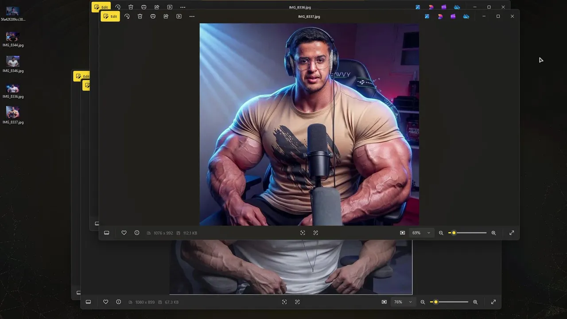This screenshot has width=567, height=319.
Task: Print the IMG_8337.jpg photo
Action: click(x=153, y=16)
